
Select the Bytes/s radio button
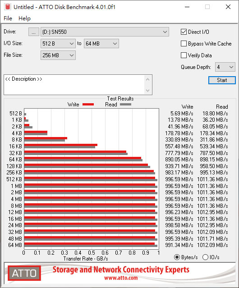coord(177,257)
